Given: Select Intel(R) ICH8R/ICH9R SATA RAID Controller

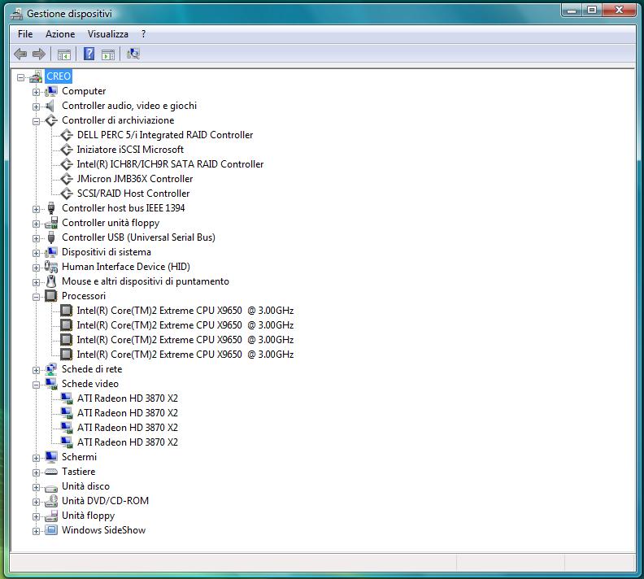Looking at the screenshot, I should click(x=170, y=164).
